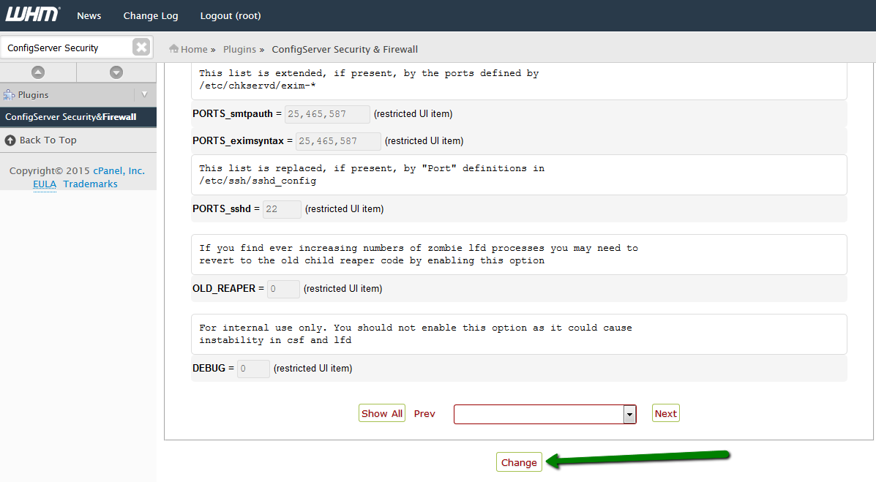Select ConfigServer Security&Firewall in the sidebar
The width and height of the screenshot is (876, 482).
click(70, 117)
